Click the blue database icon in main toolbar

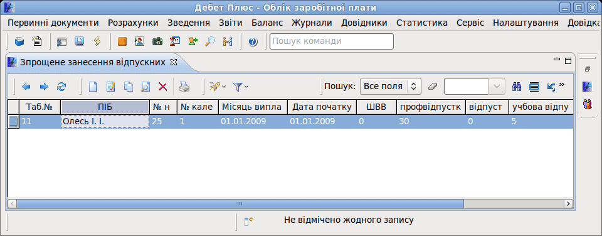[x=19, y=41]
